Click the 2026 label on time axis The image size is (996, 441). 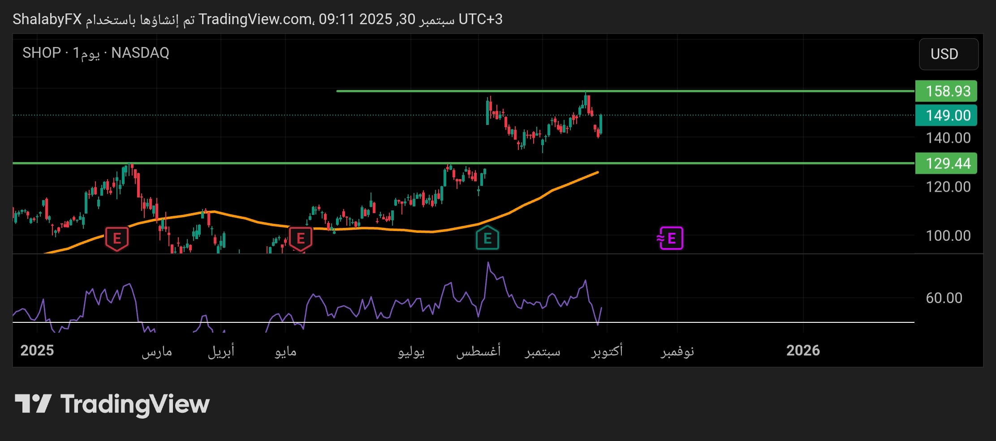tap(802, 351)
